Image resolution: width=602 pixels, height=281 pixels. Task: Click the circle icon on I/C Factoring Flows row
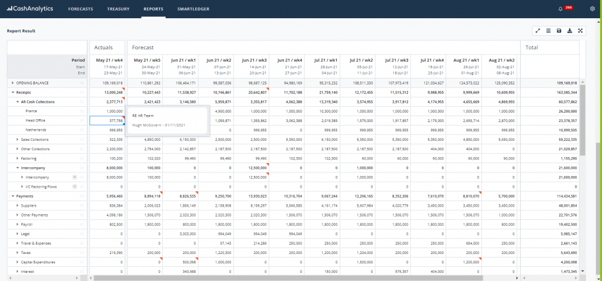[x=75, y=187]
